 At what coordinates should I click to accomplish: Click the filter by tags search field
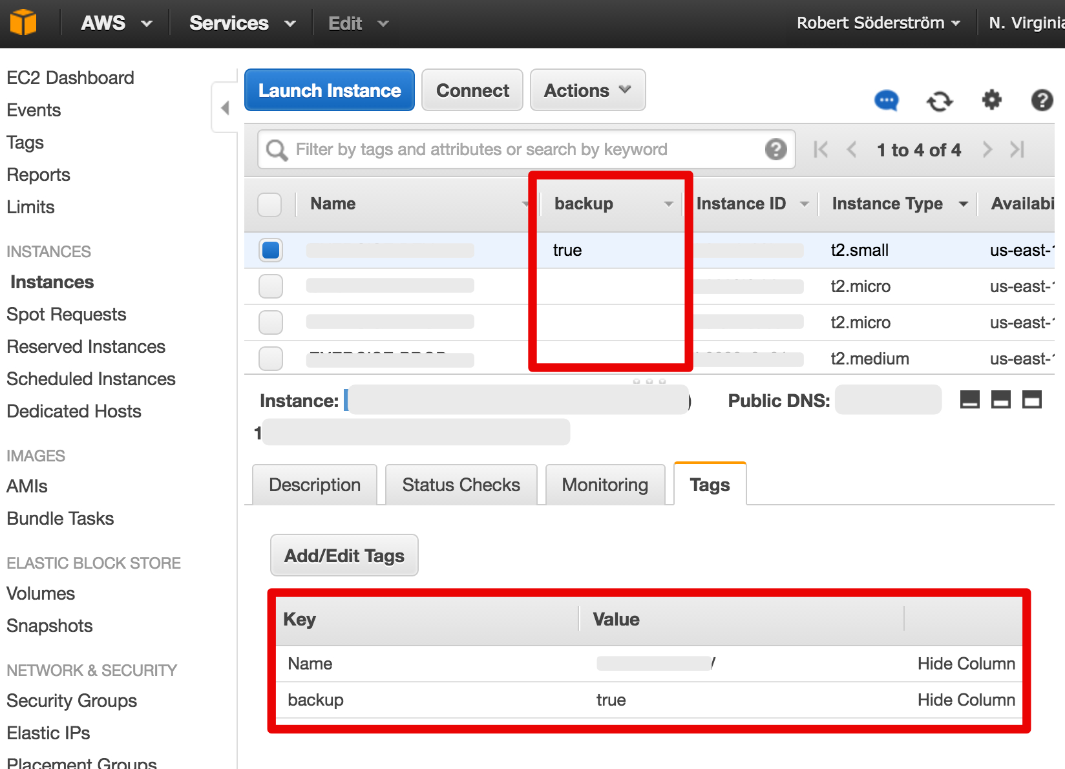click(526, 149)
